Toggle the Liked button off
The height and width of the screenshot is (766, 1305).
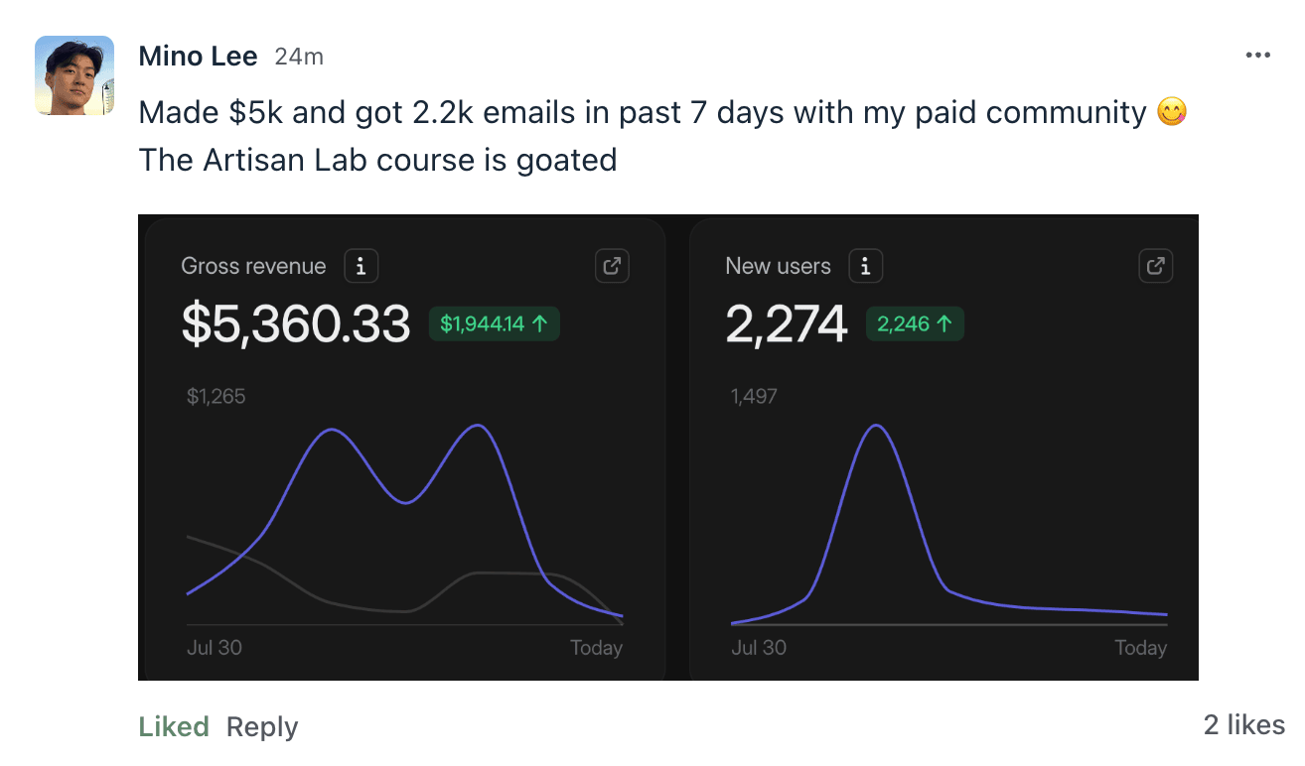[x=174, y=726]
